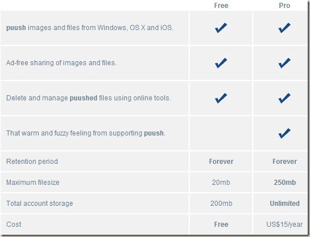Click Pro checkmark for Delete and manage row
The image size is (310, 237).
[284, 98]
